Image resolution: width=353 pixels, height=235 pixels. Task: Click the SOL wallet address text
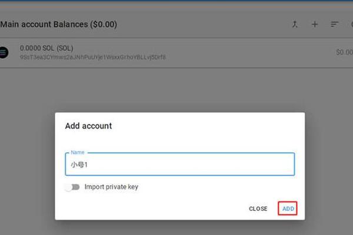coord(93,57)
